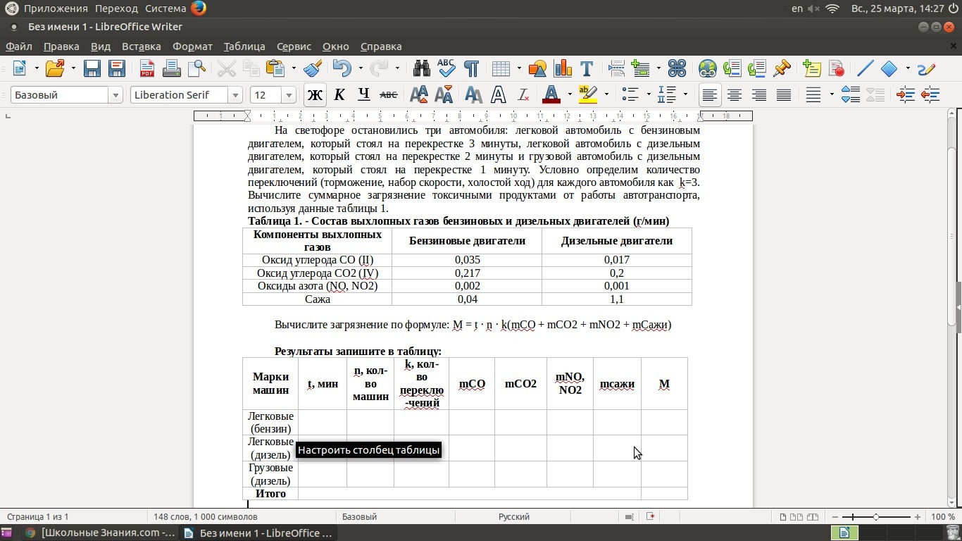Print the document

(x=172, y=68)
